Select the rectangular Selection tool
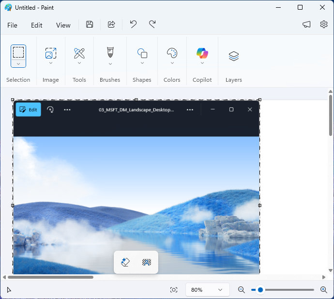This screenshot has width=334, height=299. (x=18, y=52)
